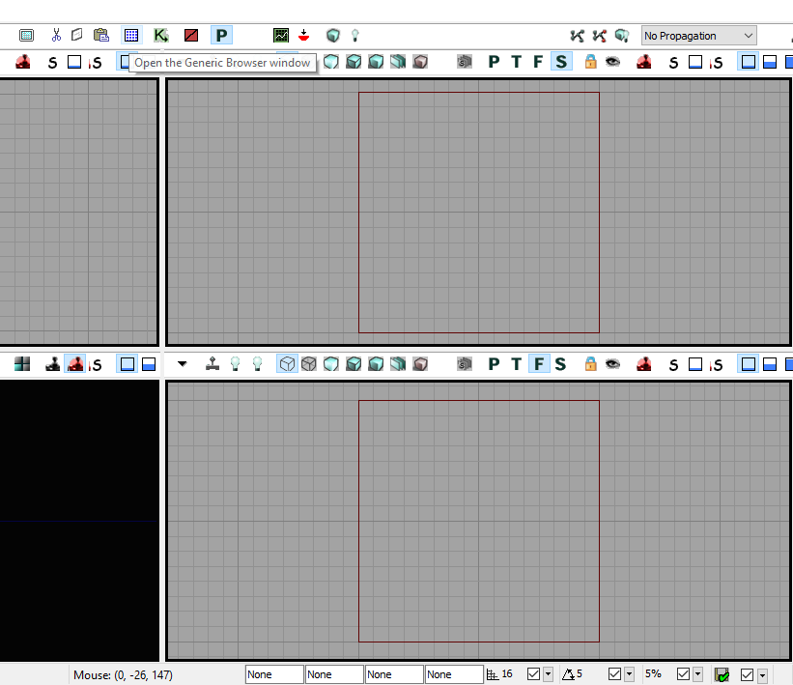Expand the lower viewport options arrow

tap(183, 364)
